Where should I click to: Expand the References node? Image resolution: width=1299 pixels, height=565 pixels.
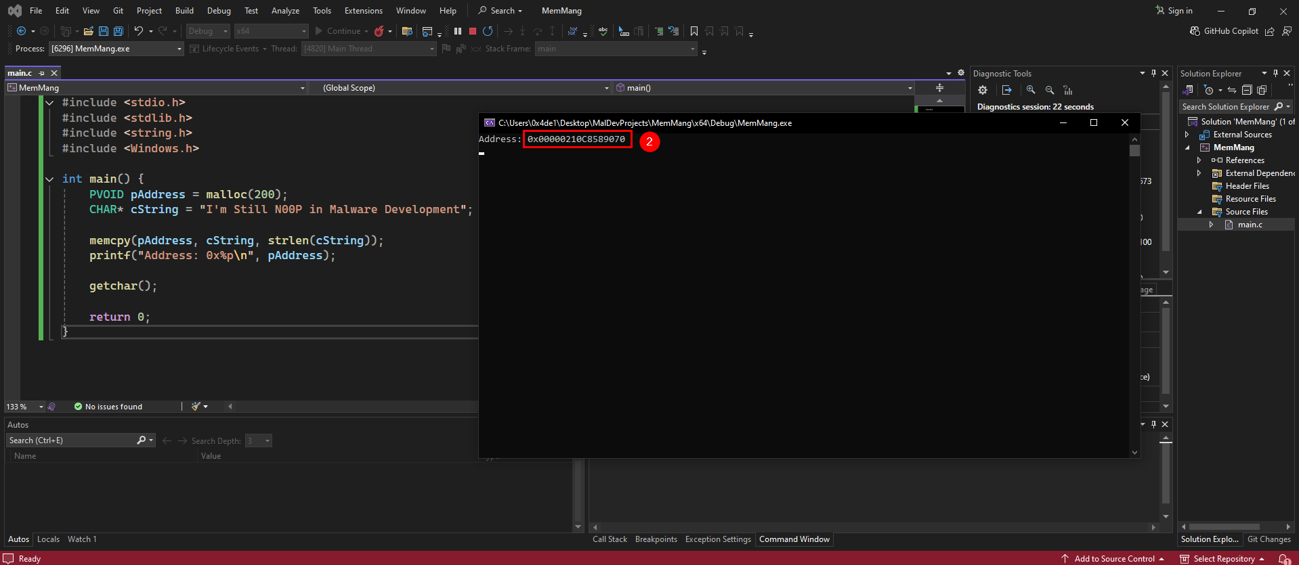[1199, 160]
